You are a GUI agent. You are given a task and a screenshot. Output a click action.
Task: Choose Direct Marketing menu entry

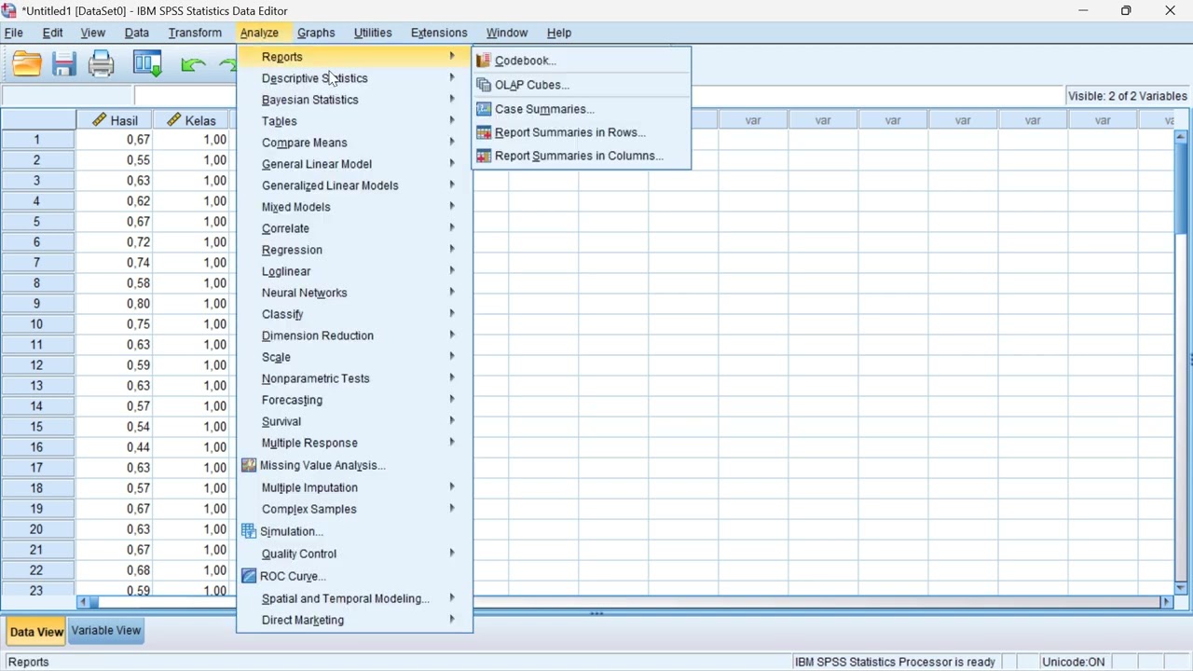(x=354, y=620)
